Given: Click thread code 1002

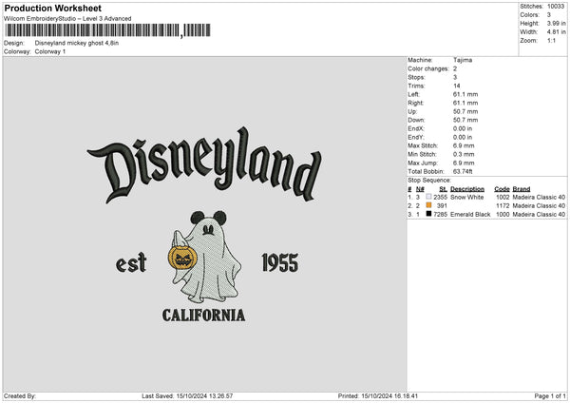Looking at the screenshot, I should (503, 197).
